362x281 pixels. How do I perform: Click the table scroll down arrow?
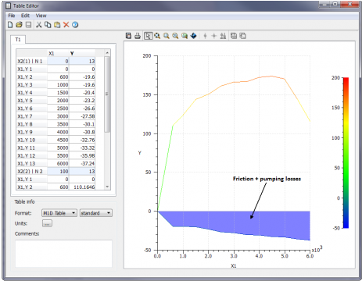107,187
